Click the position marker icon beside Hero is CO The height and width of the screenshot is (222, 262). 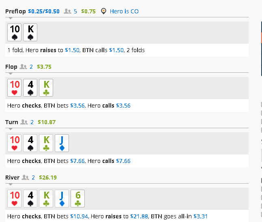(104, 11)
